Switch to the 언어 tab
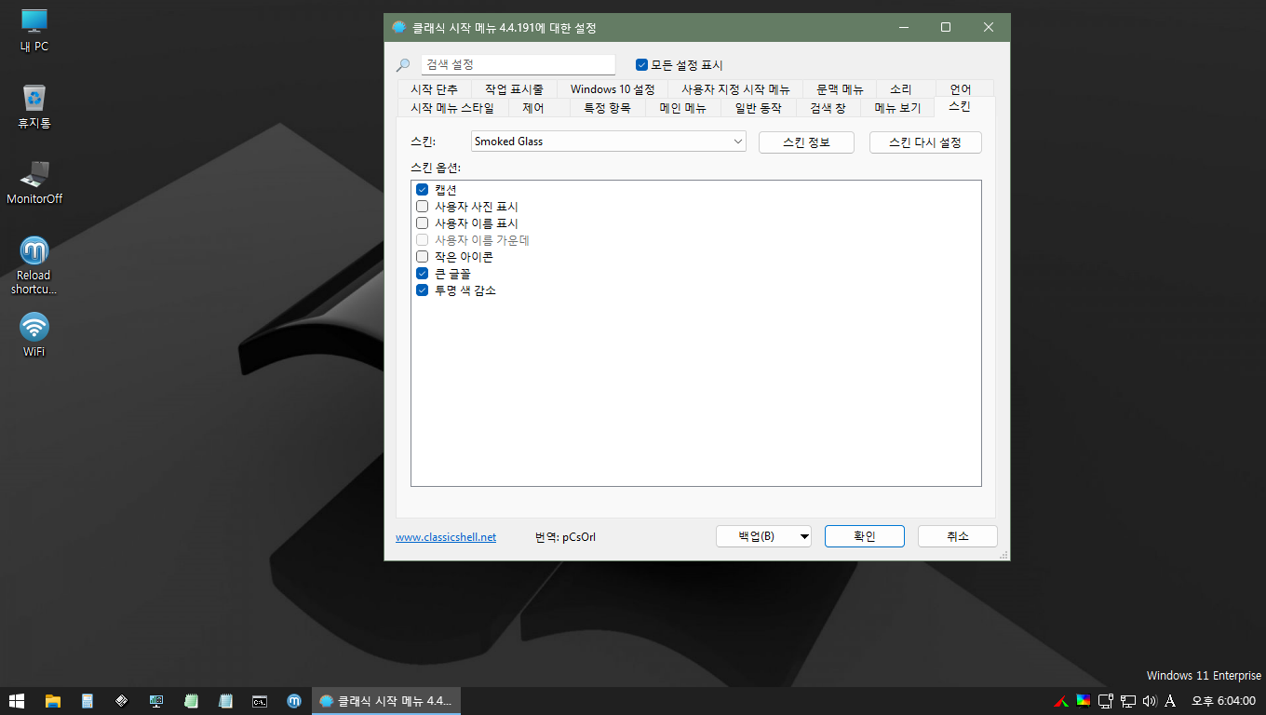 960,89
